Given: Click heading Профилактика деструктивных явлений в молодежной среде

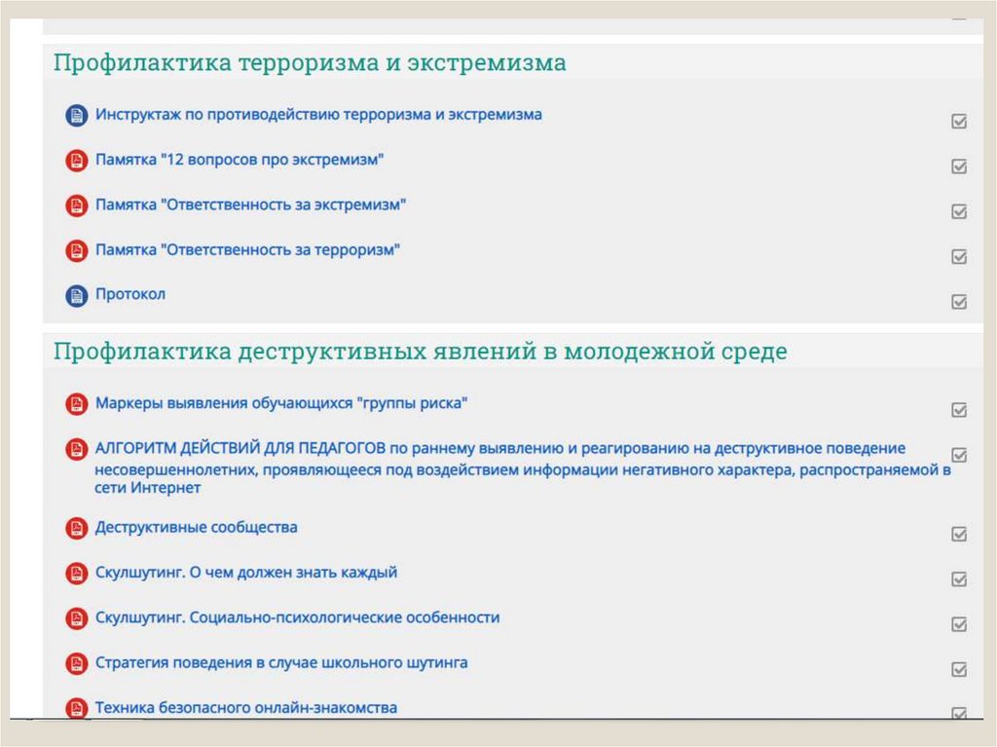Looking at the screenshot, I should tap(421, 352).
